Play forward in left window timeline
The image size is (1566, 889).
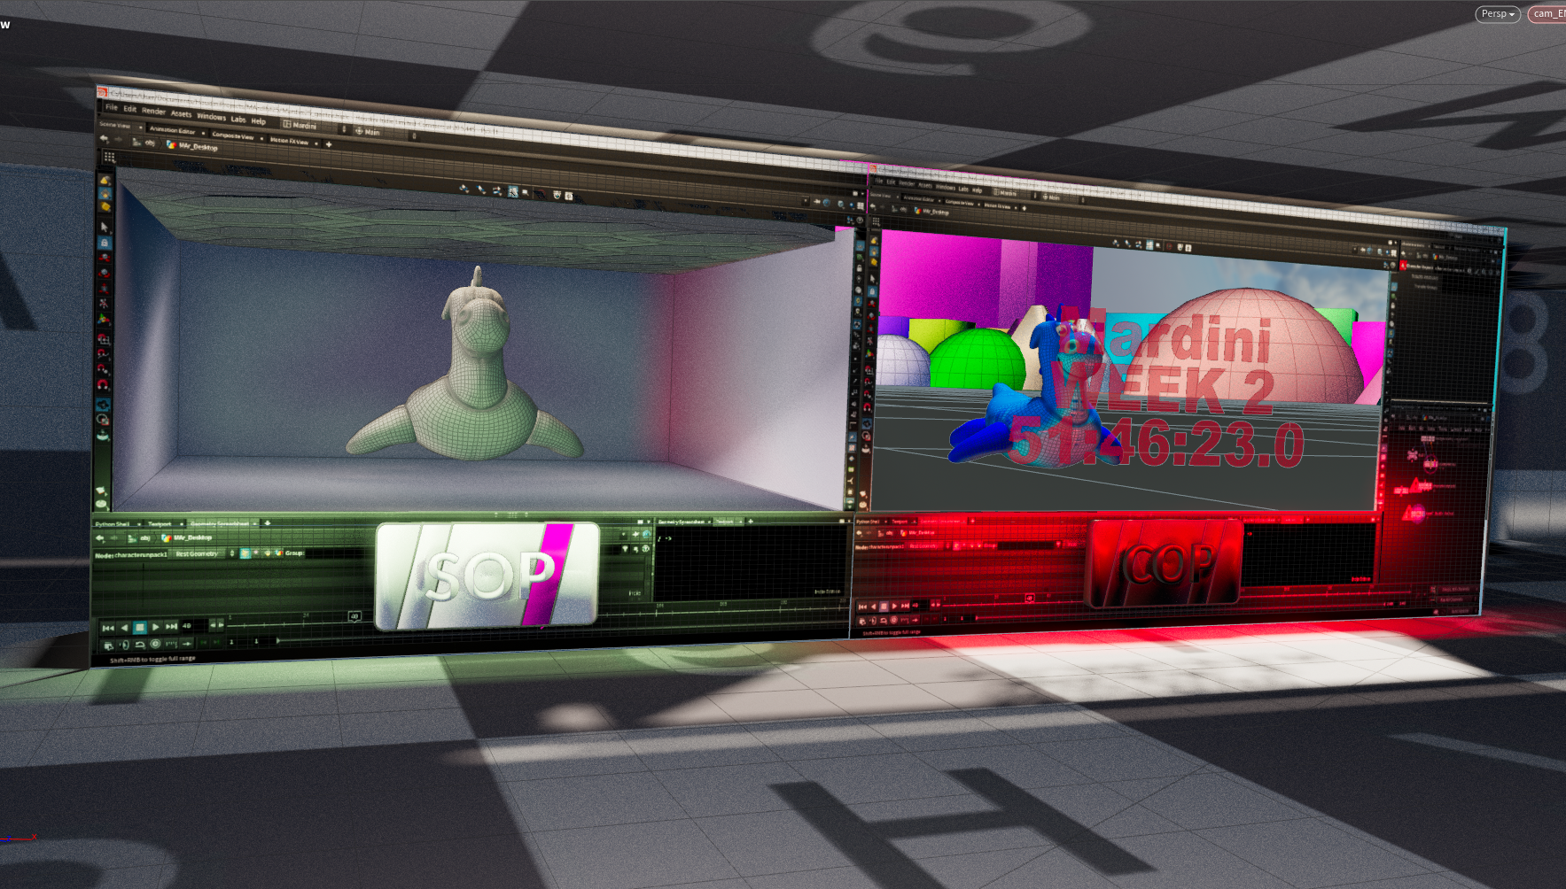click(156, 627)
